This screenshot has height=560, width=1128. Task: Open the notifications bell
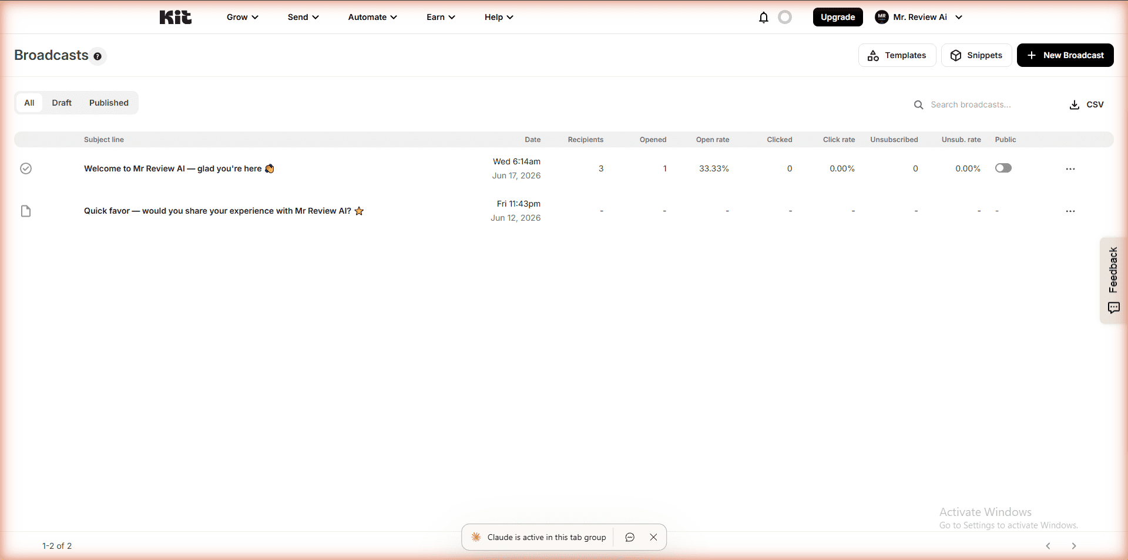pos(763,17)
